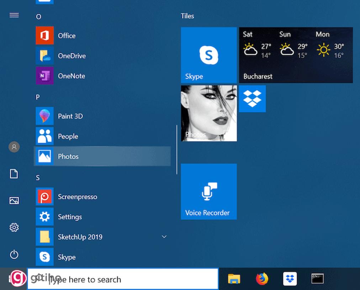Launch OneNote from the app list

pyautogui.click(x=71, y=76)
